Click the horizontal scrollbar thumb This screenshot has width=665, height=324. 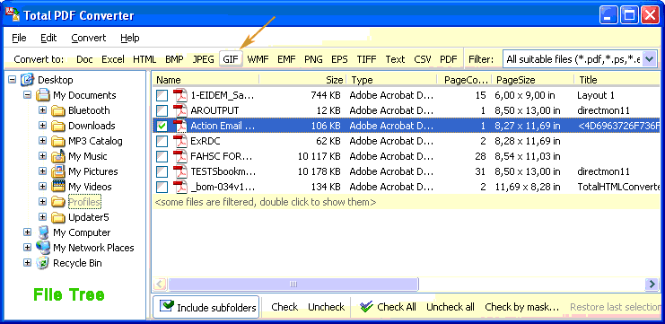point(293,284)
